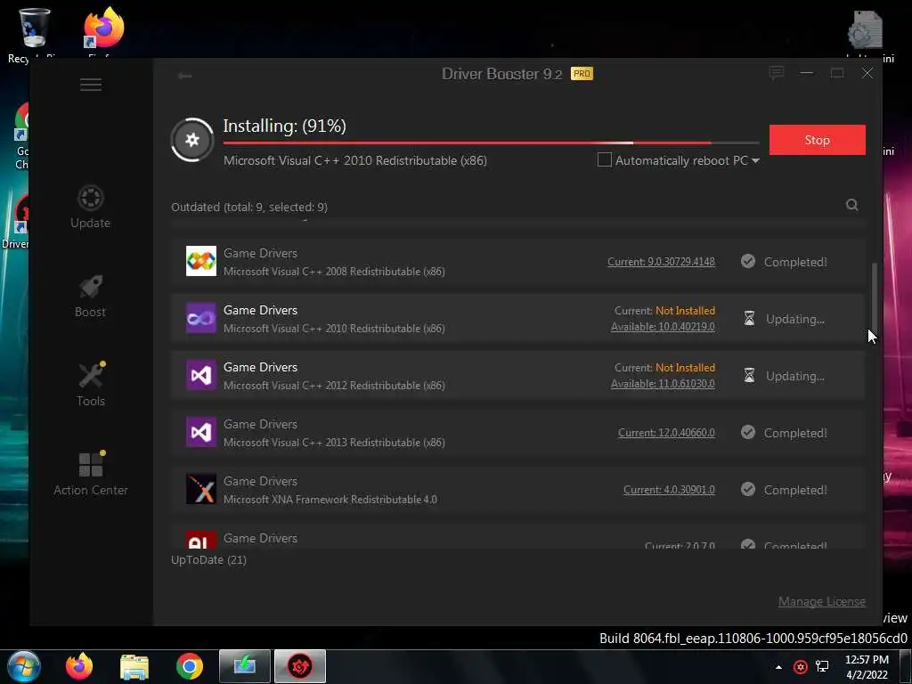This screenshot has height=684, width=912.
Task: Open the feedback chat icon in title bar
Action: pyautogui.click(x=777, y=73)
